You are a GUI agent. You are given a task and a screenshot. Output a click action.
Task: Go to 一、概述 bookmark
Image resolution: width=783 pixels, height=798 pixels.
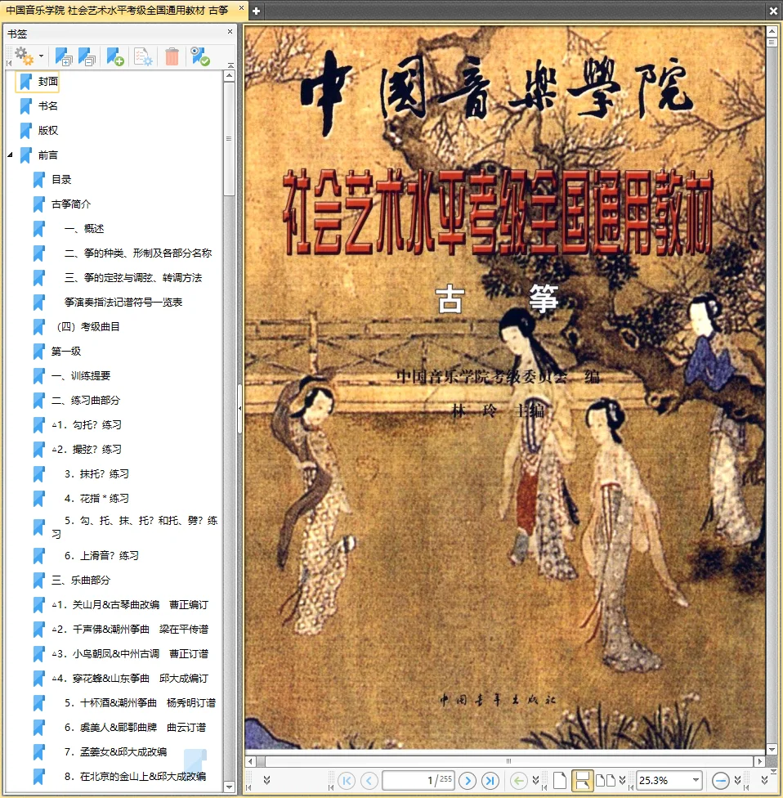[84, 228]
